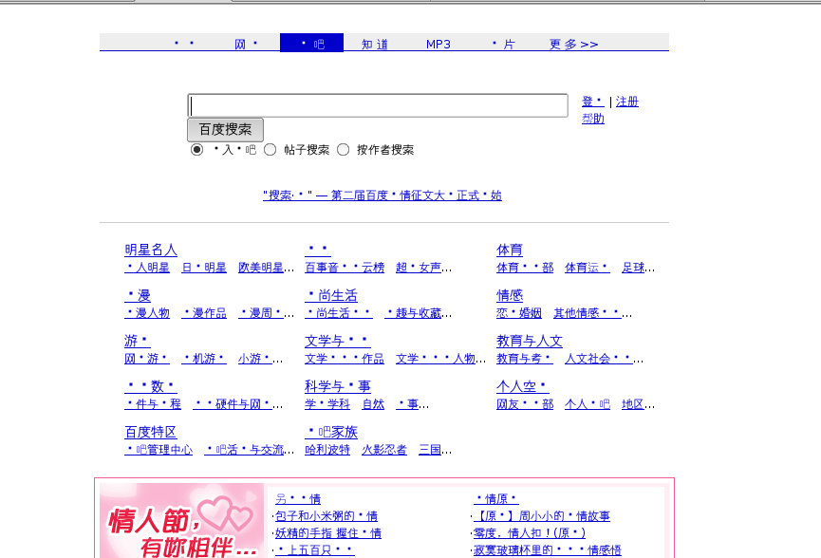This screenshot has width=821, height=558.
Task: Open the 体育运 subcategory link
Action: (x=587, y=268)
